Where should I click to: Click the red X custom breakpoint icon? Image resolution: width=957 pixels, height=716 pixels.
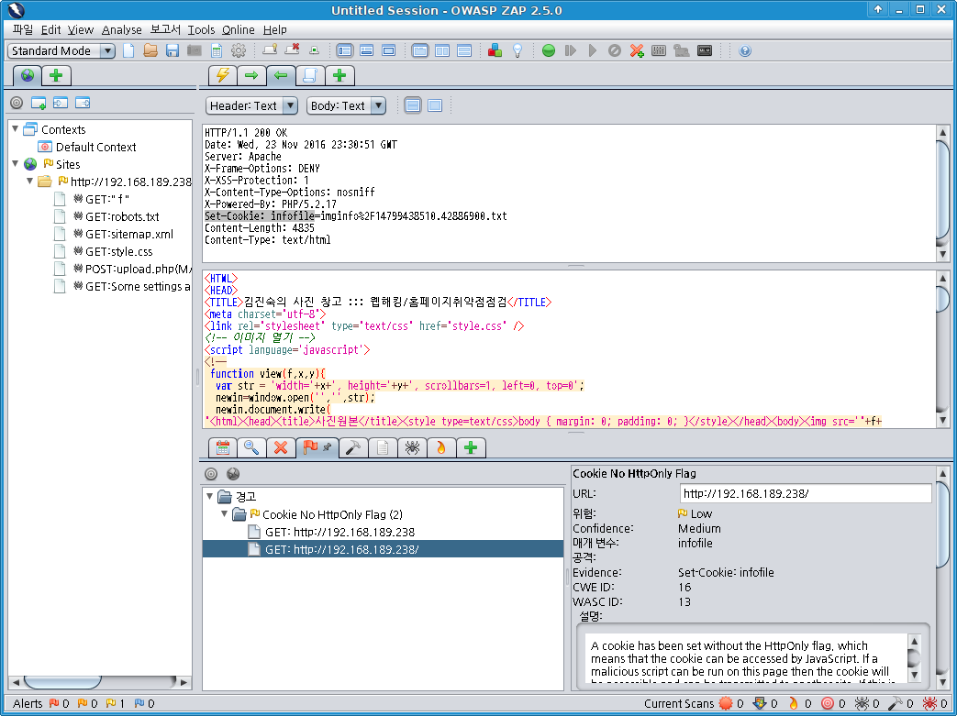coord(637,50)
